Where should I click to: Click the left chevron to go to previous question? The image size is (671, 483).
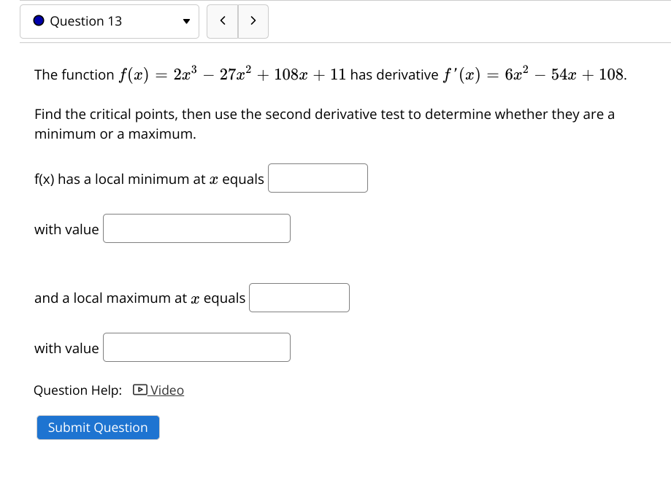pyautogui.click(x=222, y=21)
